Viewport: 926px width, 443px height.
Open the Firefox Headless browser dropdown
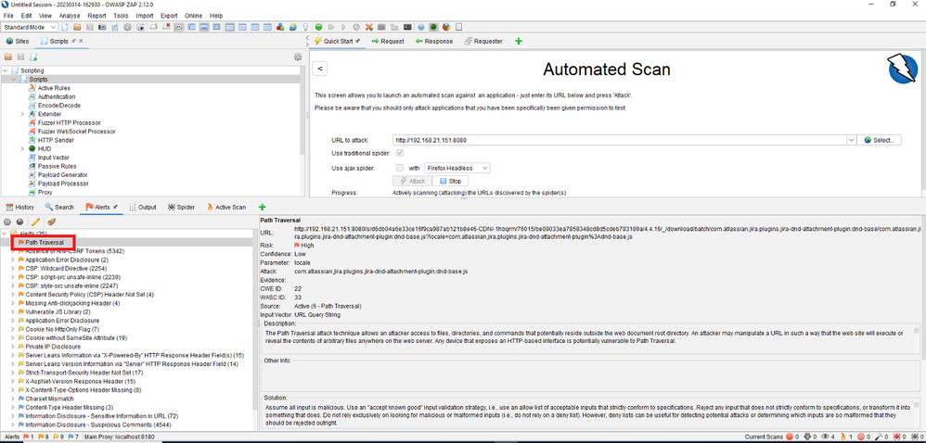tap(457, 168)
